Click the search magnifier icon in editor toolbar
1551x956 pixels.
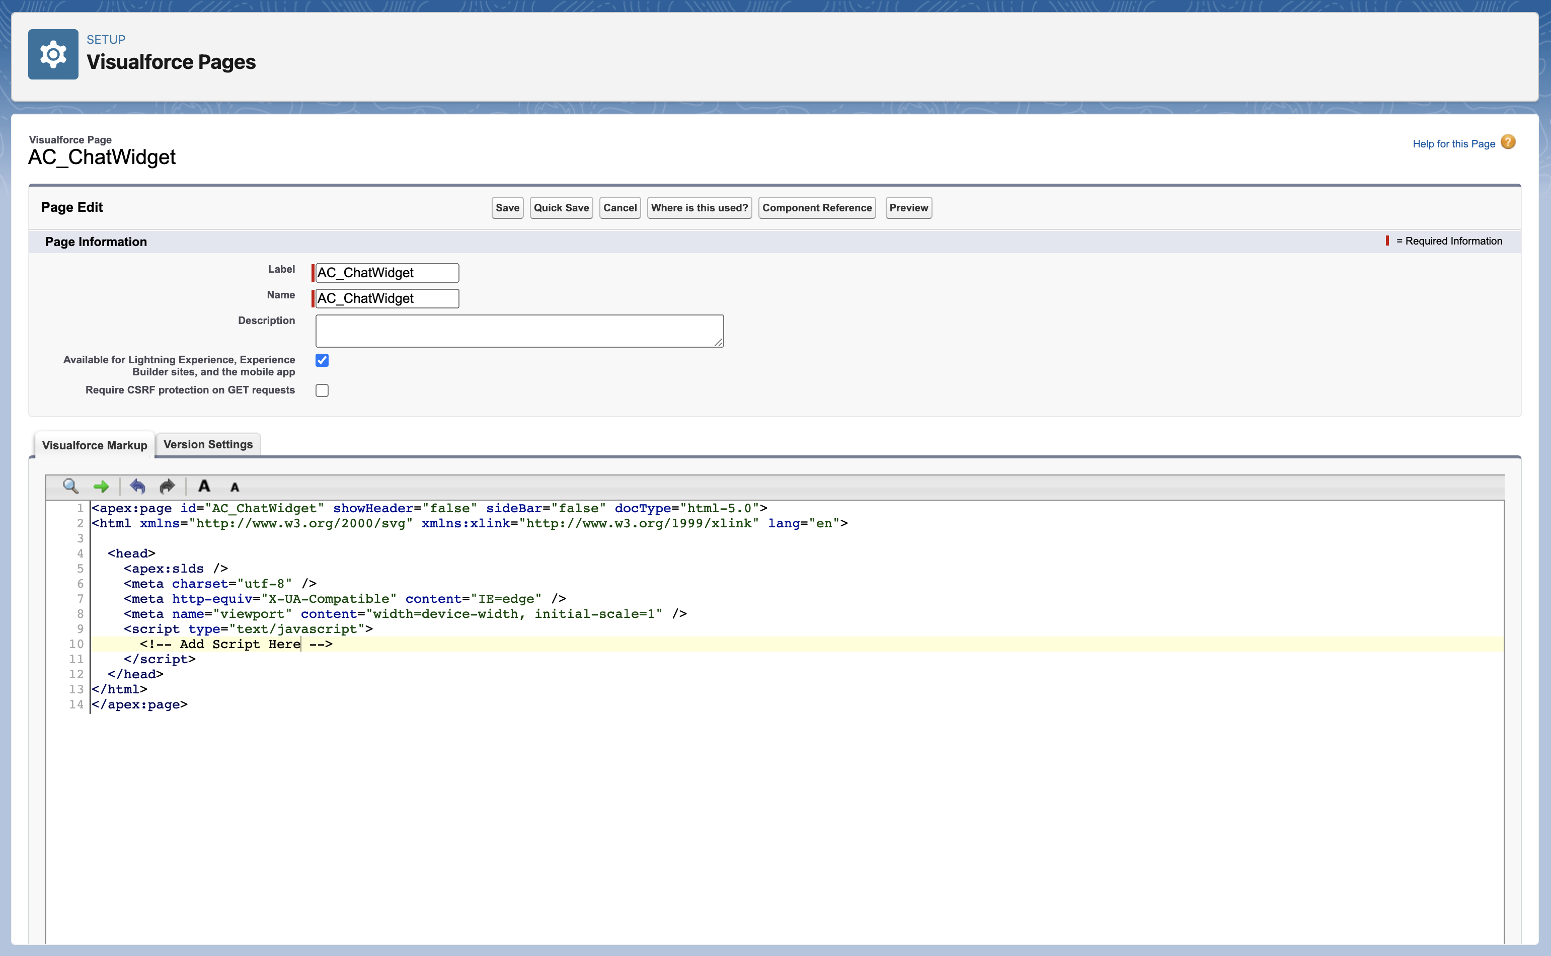click(70, 486)
